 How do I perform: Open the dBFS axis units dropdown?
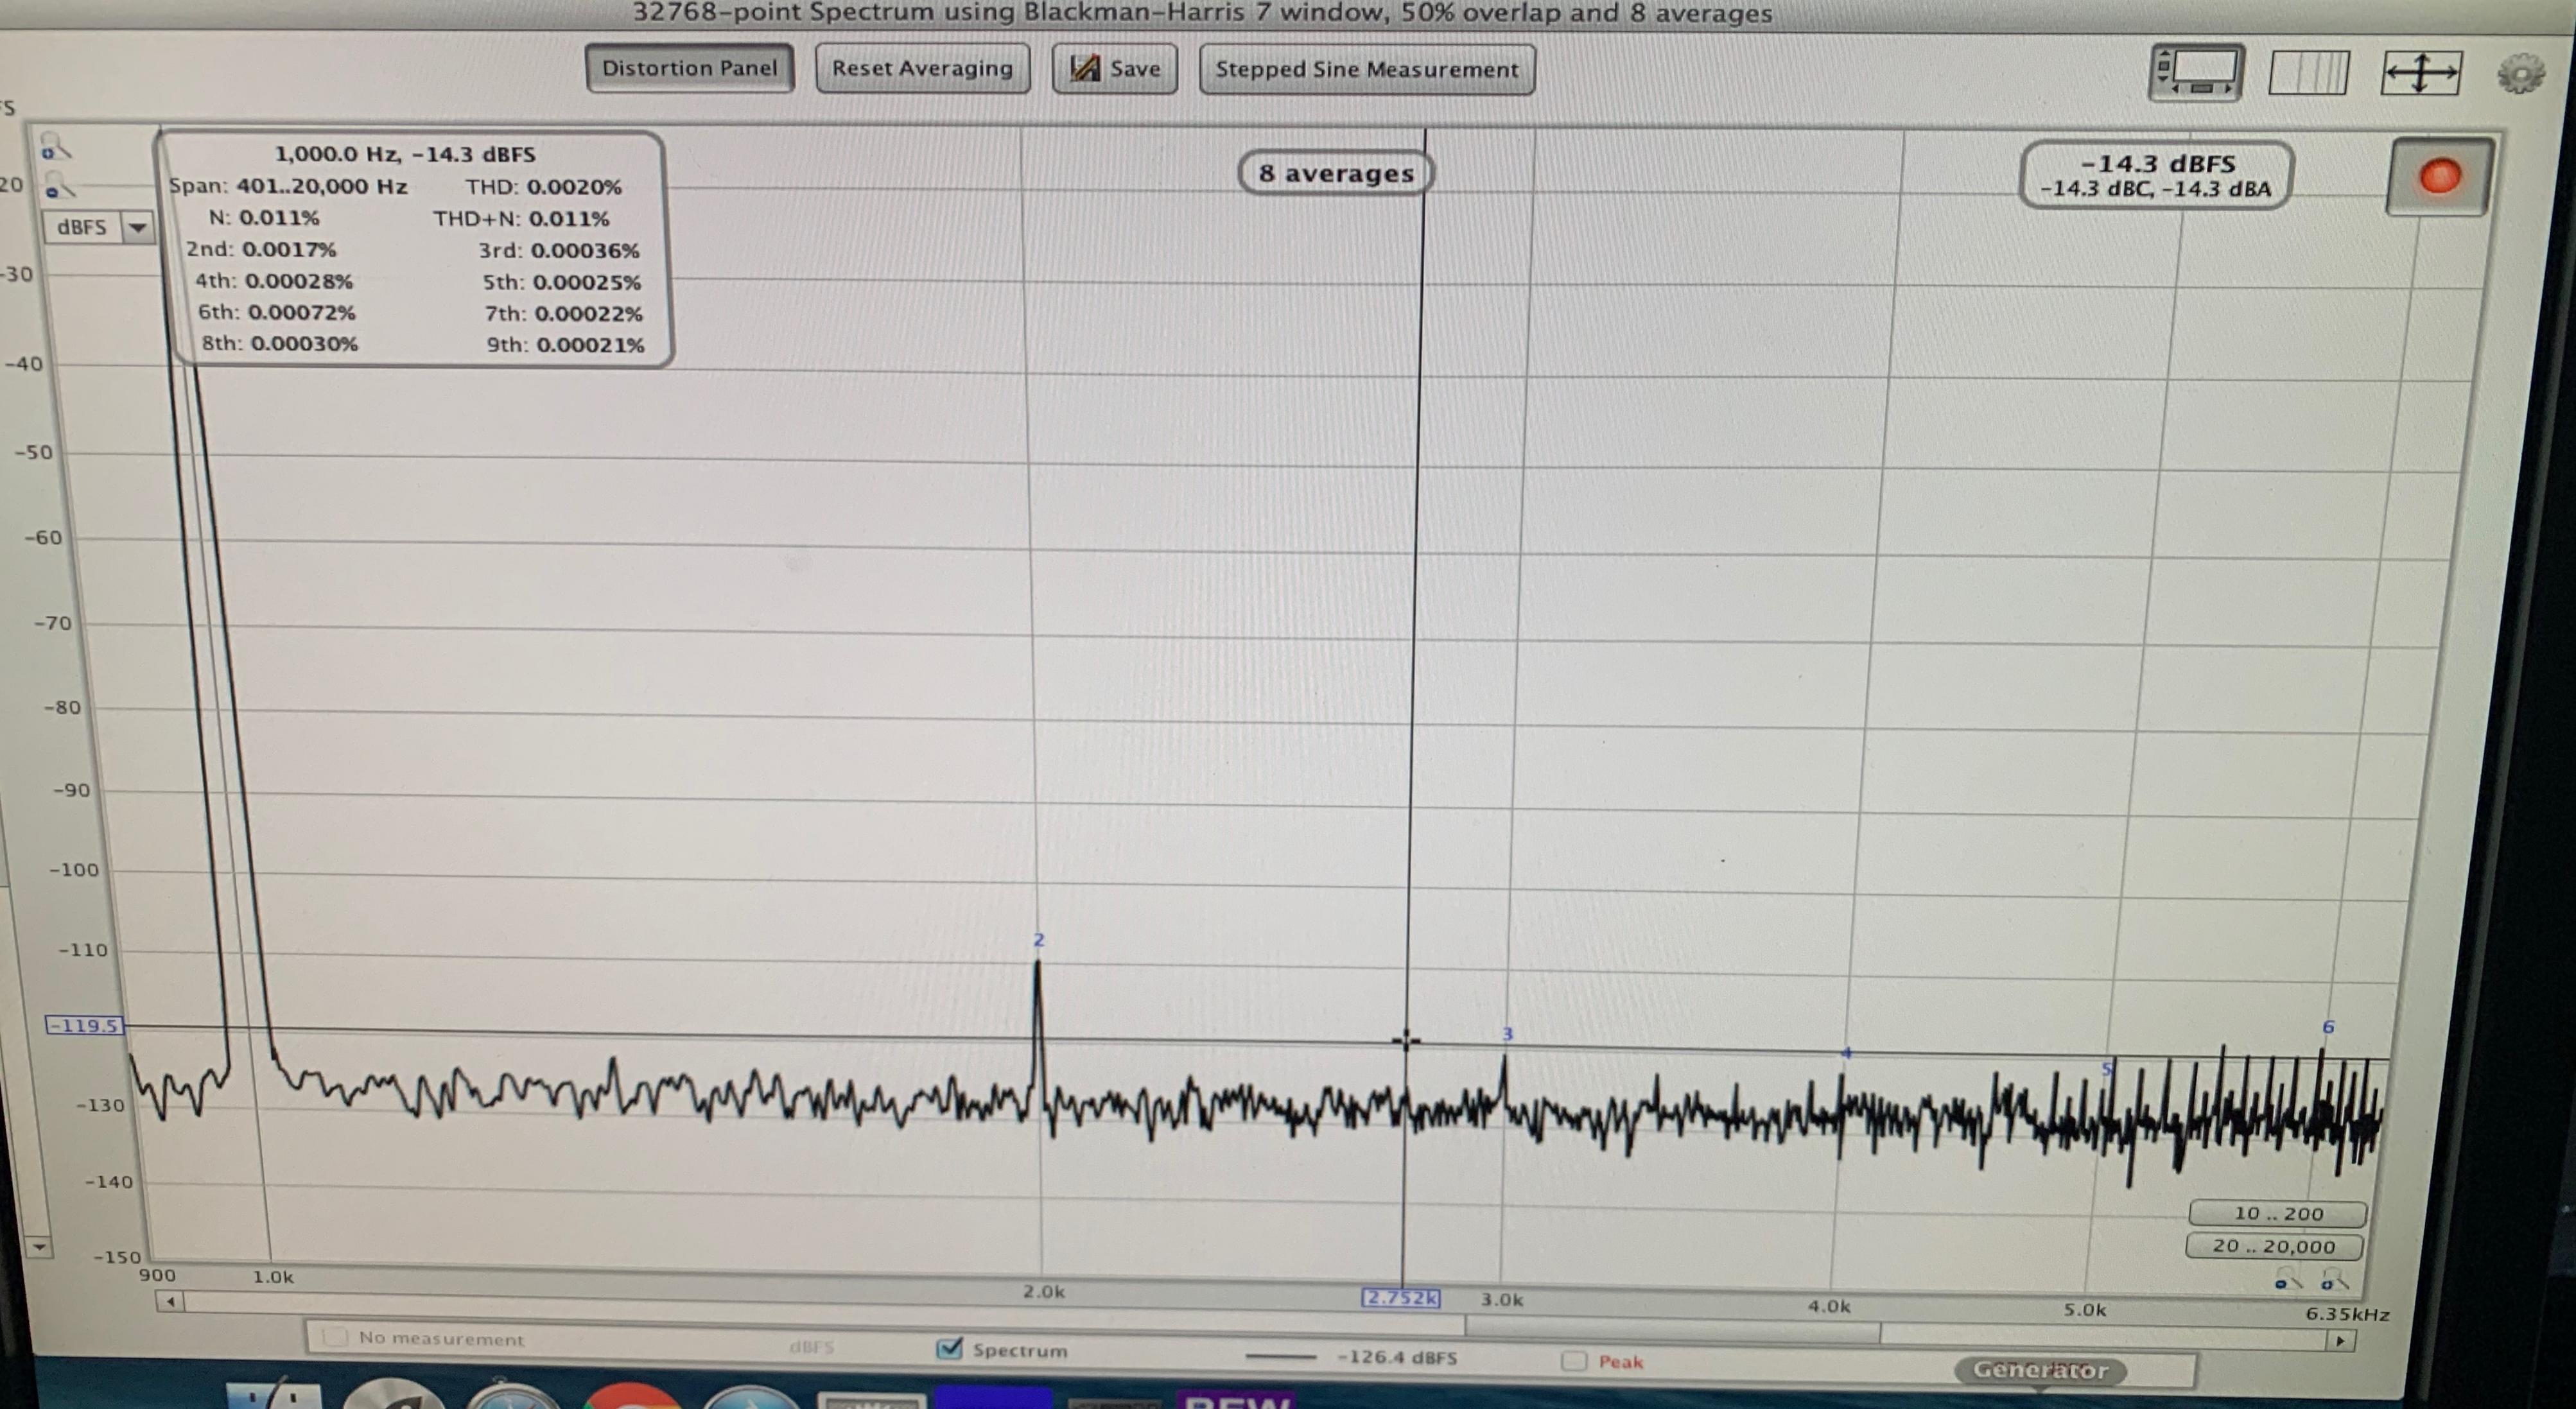coord(98,227)
